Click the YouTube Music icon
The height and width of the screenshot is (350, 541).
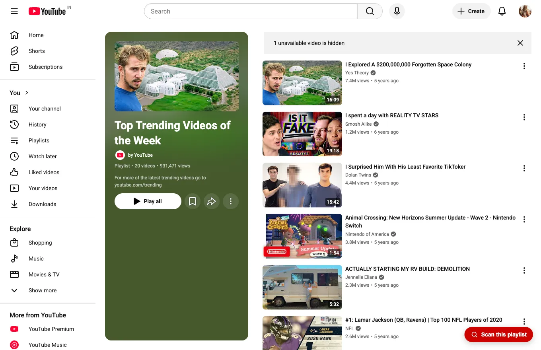coord(14,345)
